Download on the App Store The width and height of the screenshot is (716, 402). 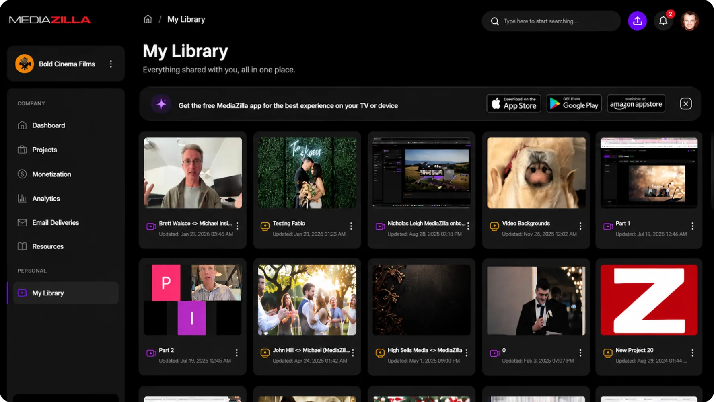[514, 104]
